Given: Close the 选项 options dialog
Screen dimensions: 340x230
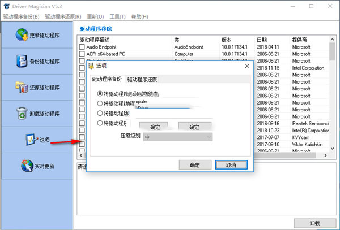Looking at the screenshot, I should pos(246,66).
